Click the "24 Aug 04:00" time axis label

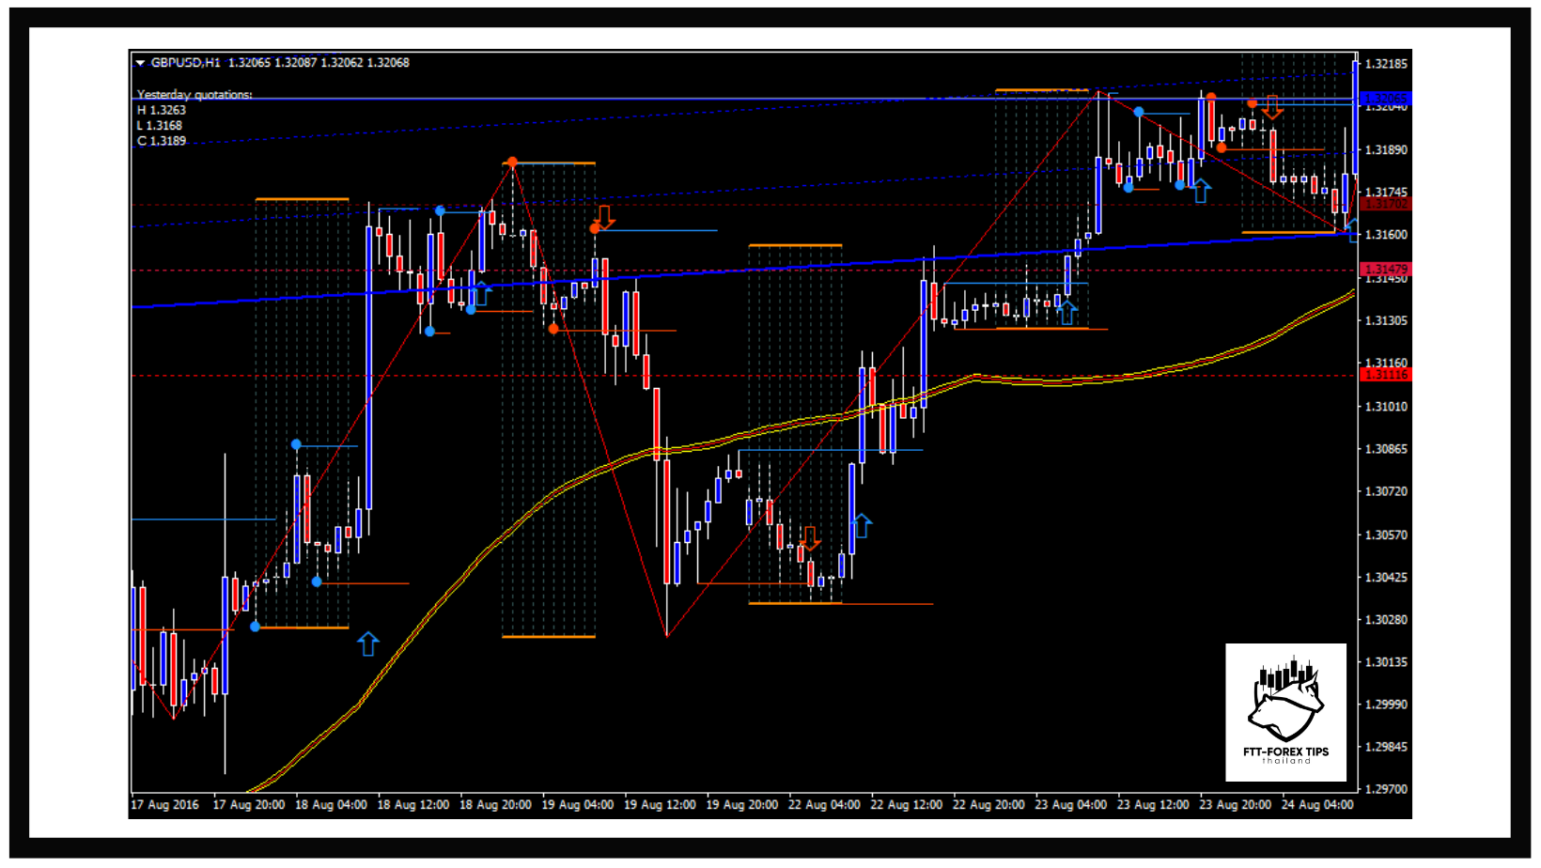pos(1317,805)
